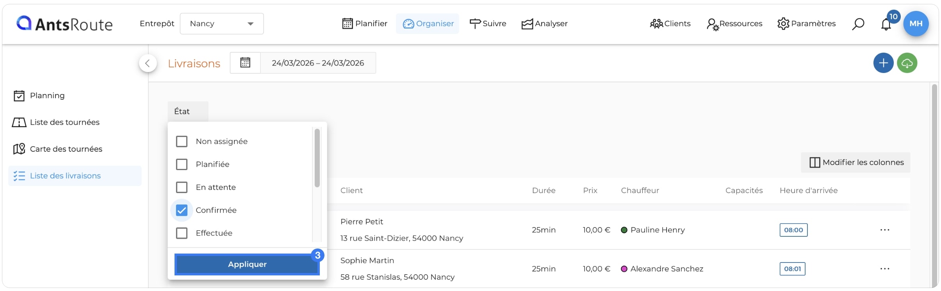
Task: Uncheck the Confirmée checkbox
Action: tap(182, 210)
